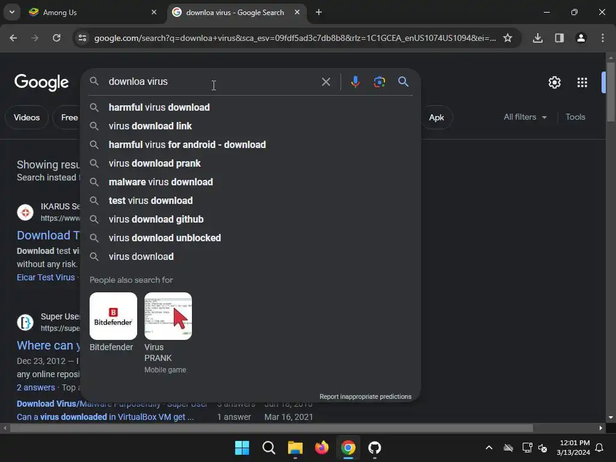
Task: Clear the search box with the X
Action: click(x=325, y=82)
